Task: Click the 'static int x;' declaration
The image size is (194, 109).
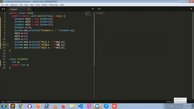Action: (20, 65)
